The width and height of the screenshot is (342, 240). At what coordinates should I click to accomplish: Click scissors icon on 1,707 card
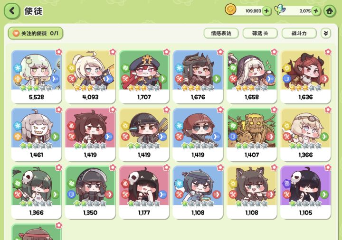[125, 79]
